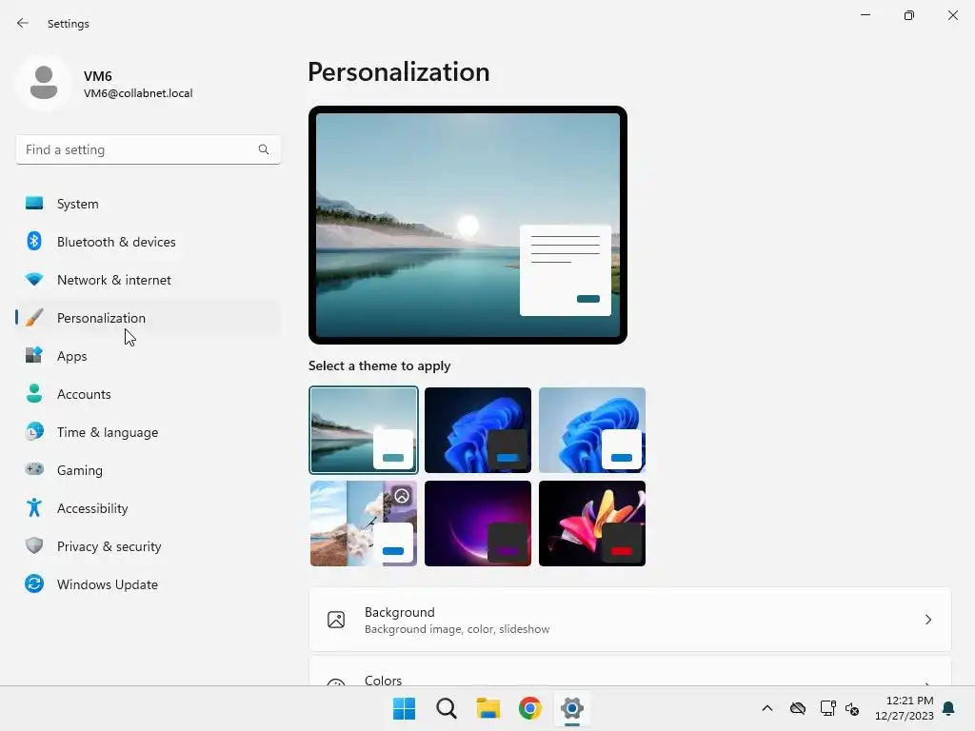Show hidden tray icons chevron

pos(767,708)
